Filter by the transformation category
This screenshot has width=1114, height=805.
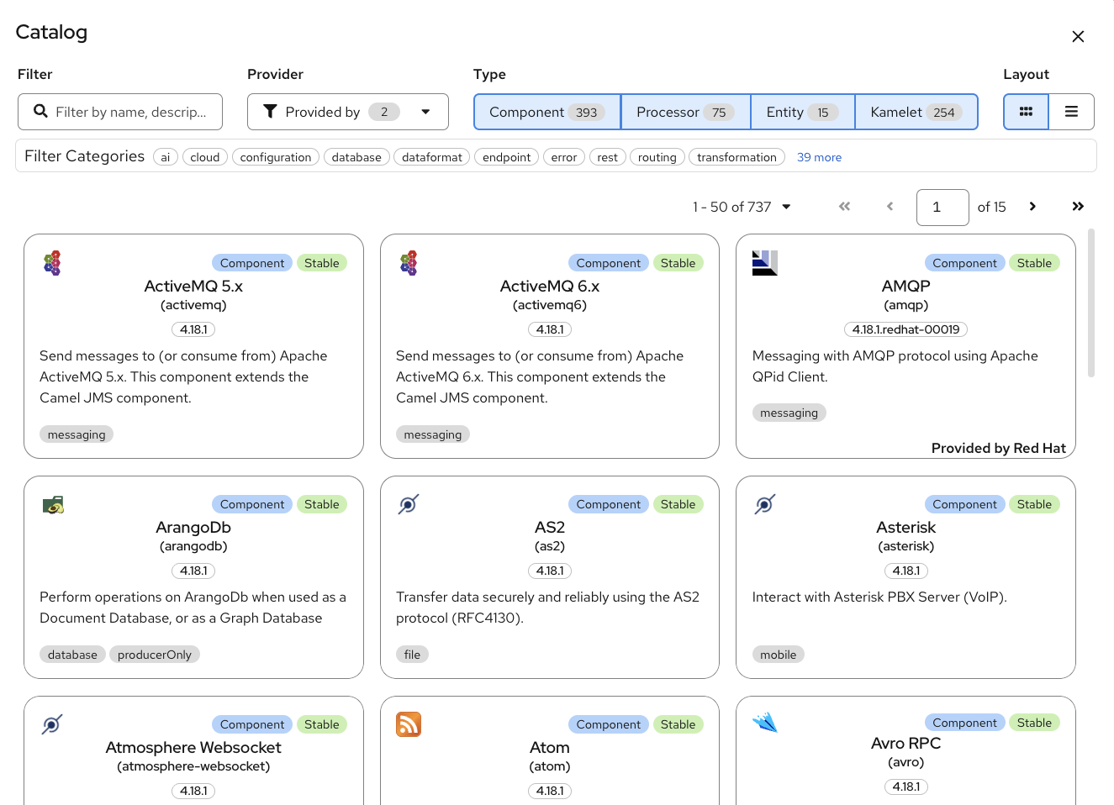point(737,157)
